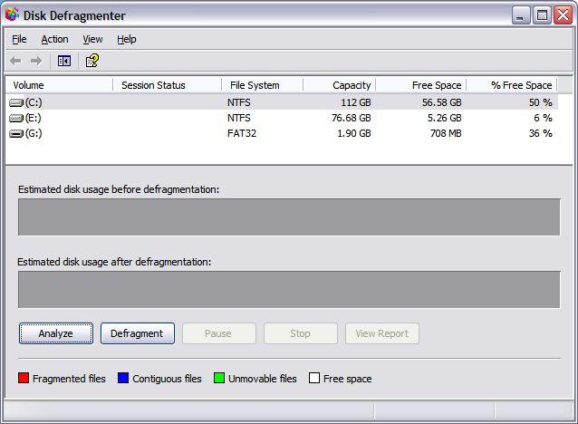The image size is (578, 424).
Task: Sort by the File System column header
Action: pos(261,85)
